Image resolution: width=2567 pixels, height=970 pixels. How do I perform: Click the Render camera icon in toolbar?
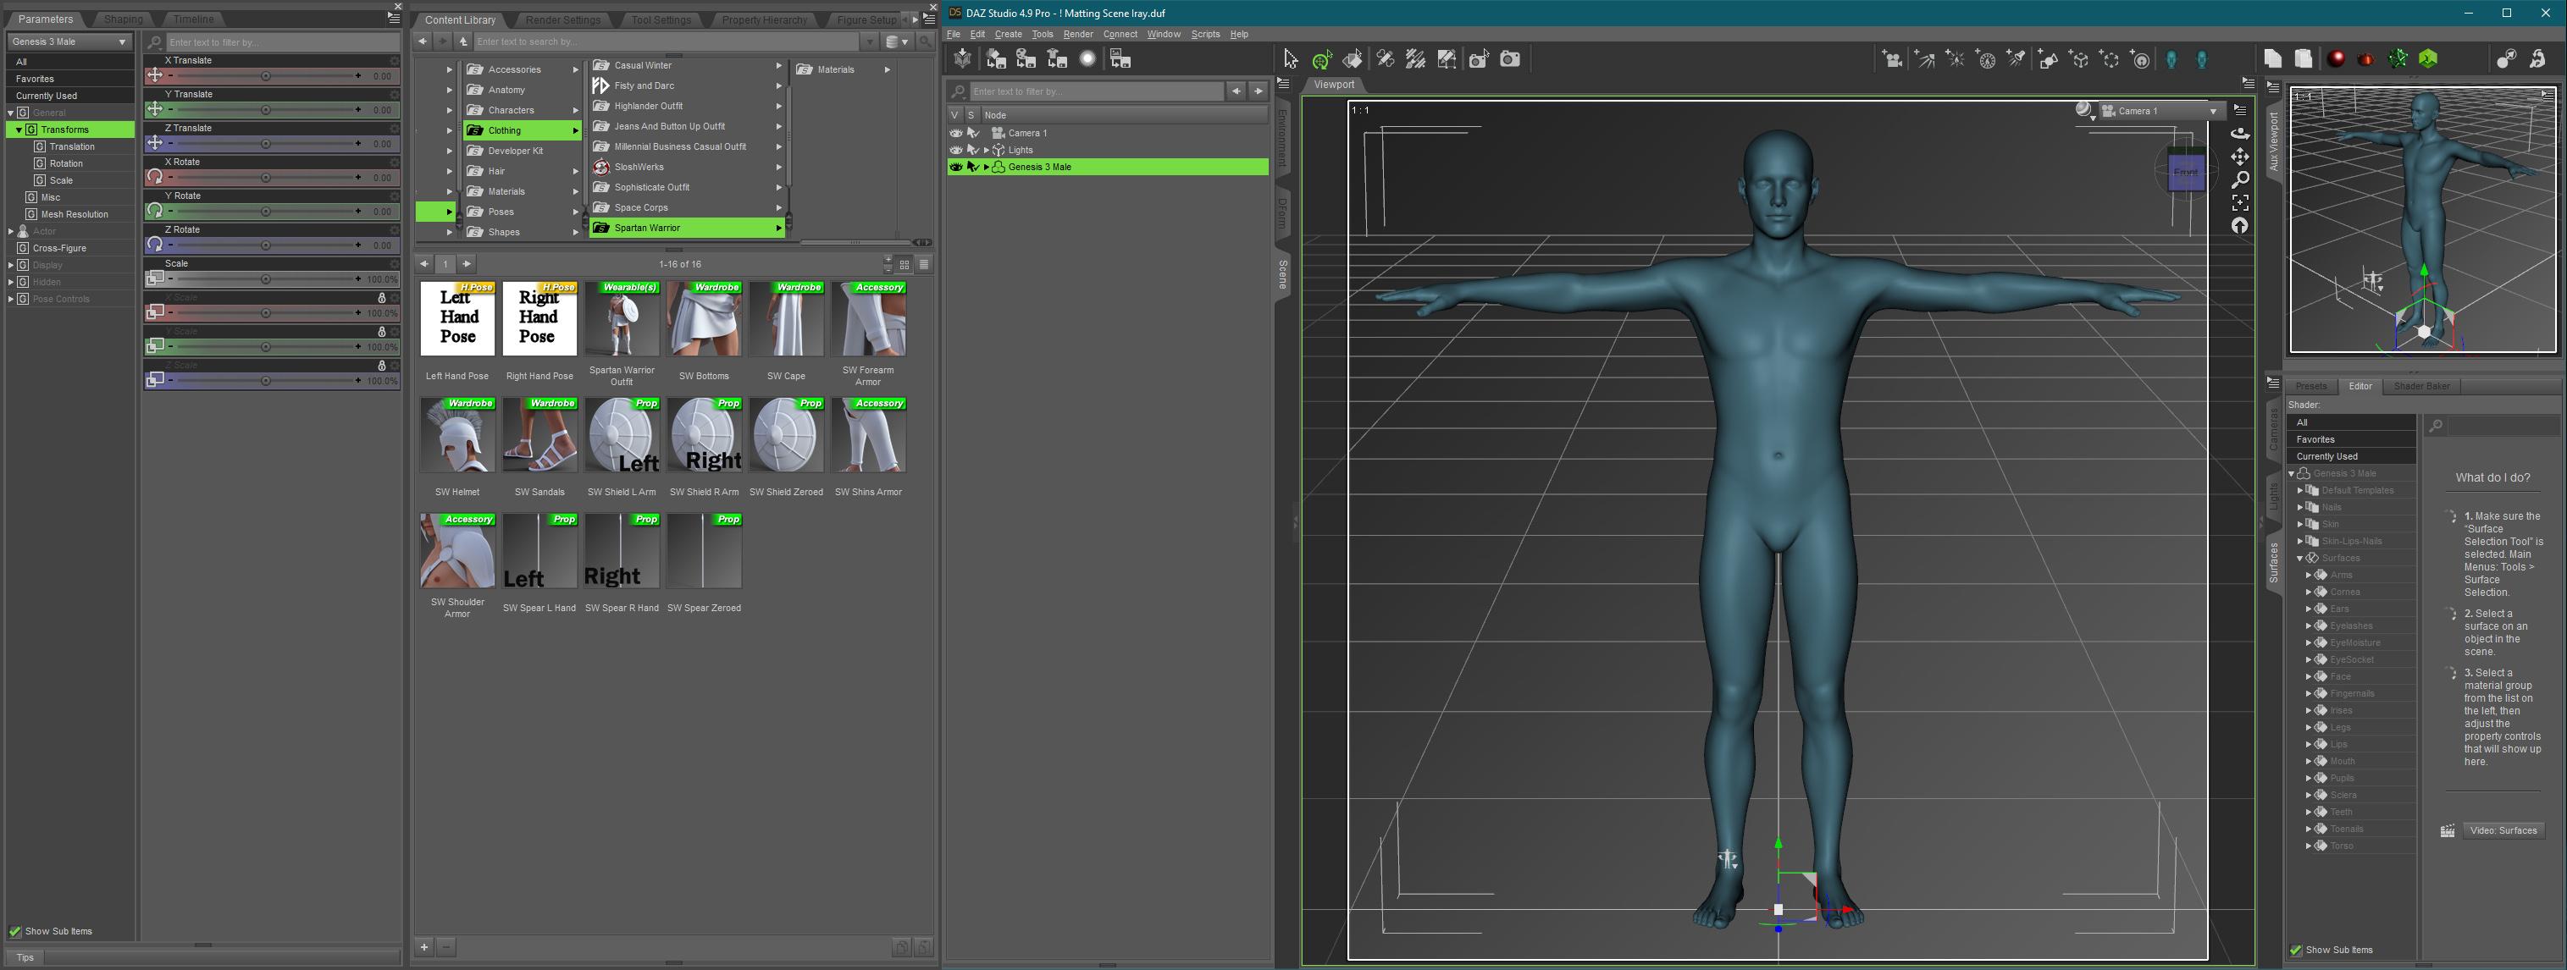tap(1510, 58)
